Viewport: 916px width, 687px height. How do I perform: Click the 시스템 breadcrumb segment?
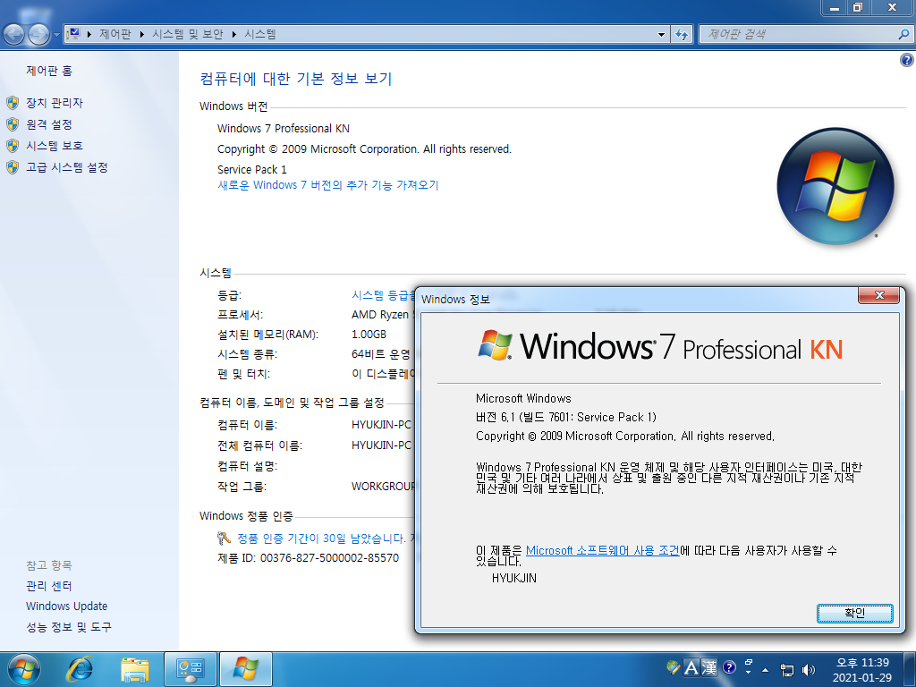260,35
